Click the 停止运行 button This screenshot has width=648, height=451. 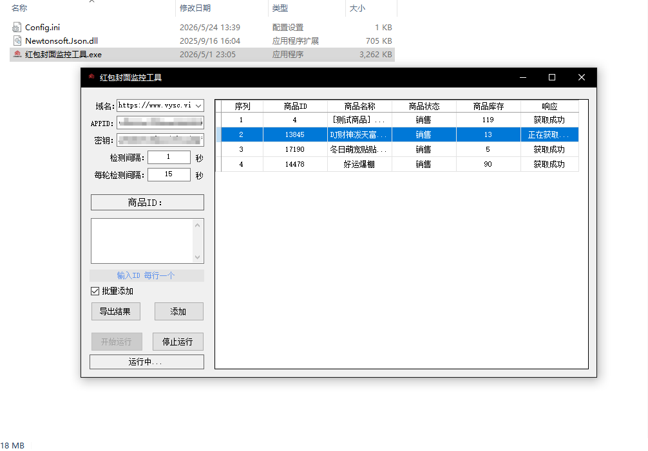[178, 341]
